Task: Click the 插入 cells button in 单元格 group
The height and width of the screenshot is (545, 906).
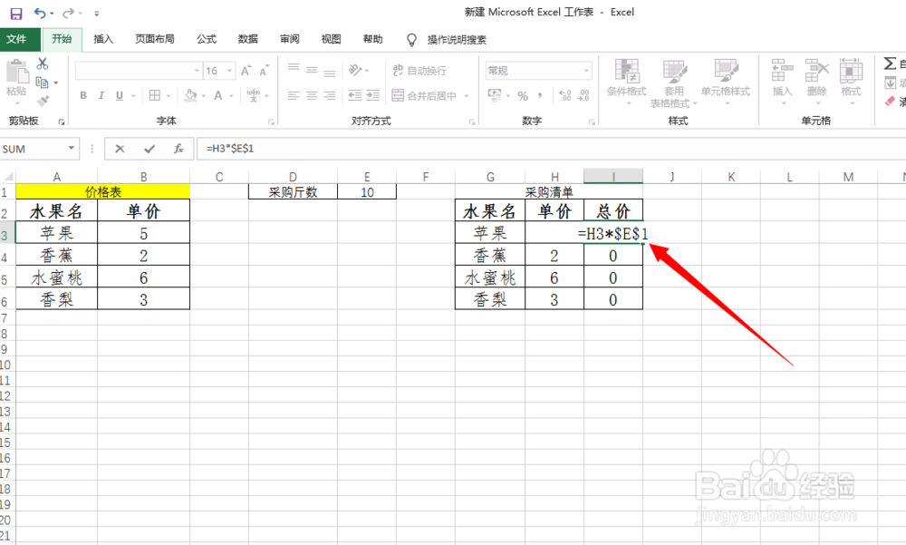Action: [783, 81]
